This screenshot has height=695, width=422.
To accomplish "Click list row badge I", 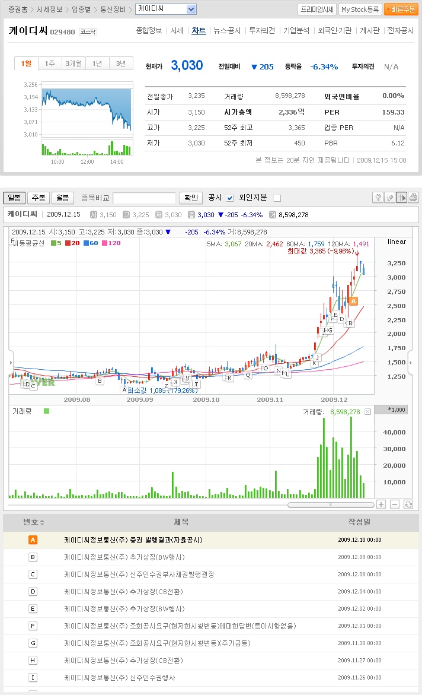I will tap(33, 678).
